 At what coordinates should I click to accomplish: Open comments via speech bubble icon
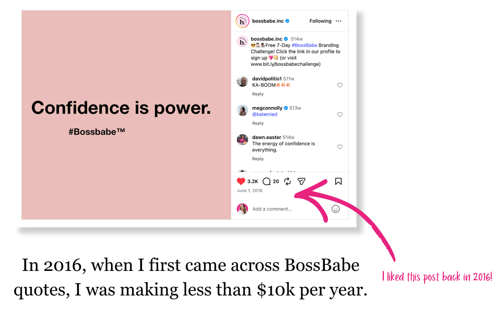tap(267, 181)
